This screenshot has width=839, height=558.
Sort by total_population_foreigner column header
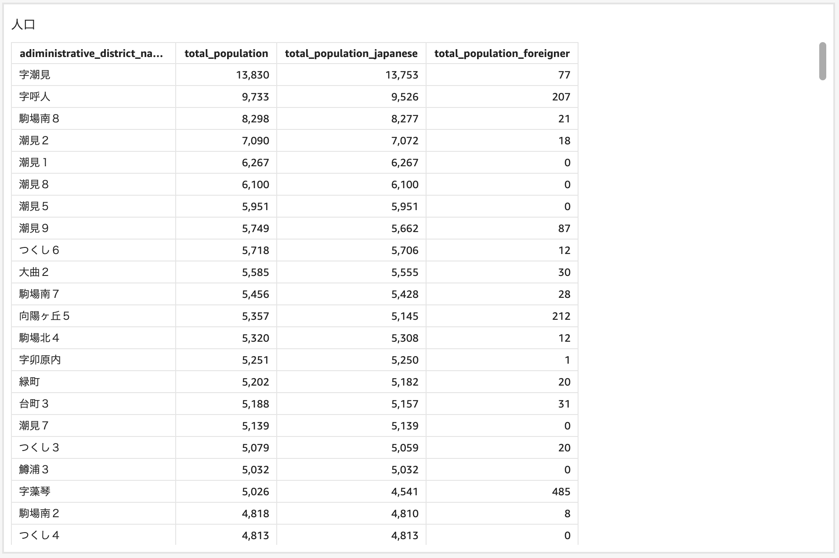502,53
